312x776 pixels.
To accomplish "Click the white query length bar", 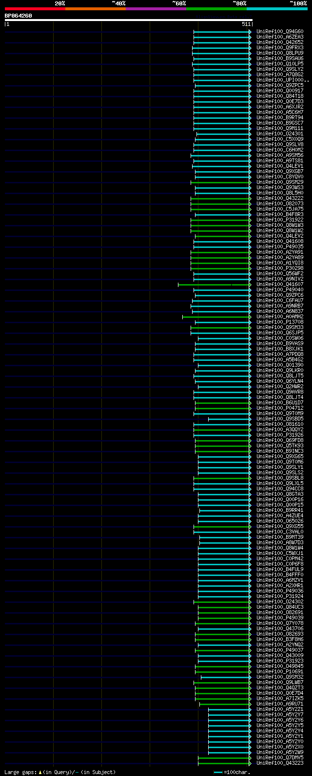I will click(x=129, y=20).
